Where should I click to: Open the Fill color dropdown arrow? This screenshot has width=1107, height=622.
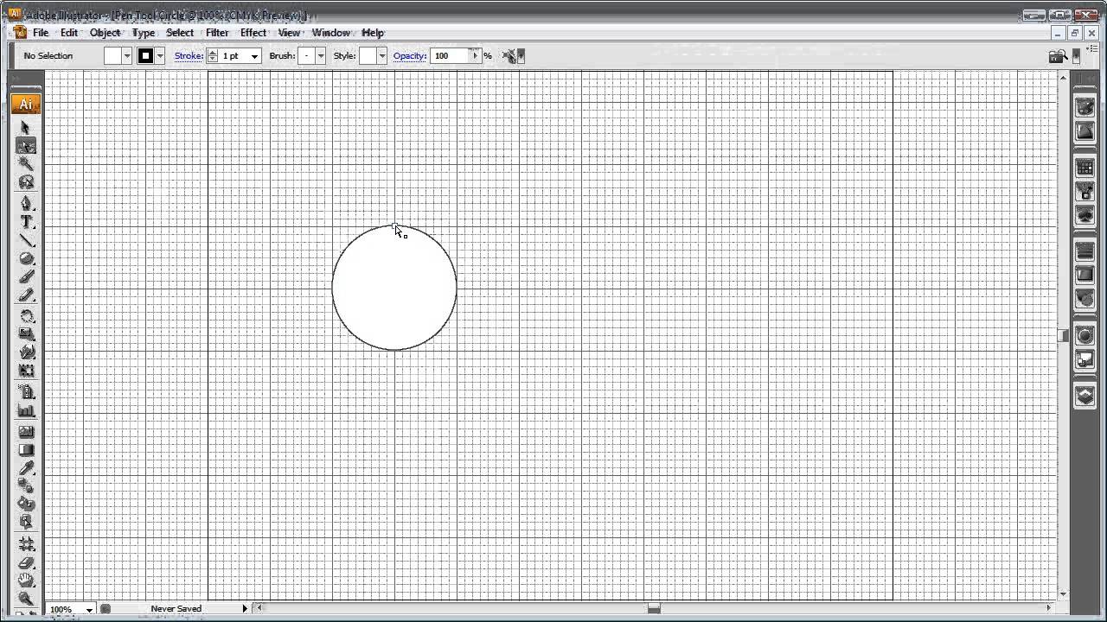click(127, 56)
